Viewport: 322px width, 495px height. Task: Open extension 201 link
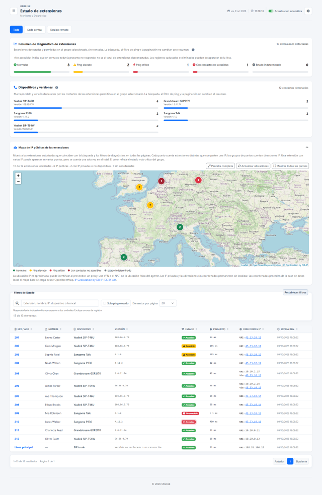[x=17, y=338]
